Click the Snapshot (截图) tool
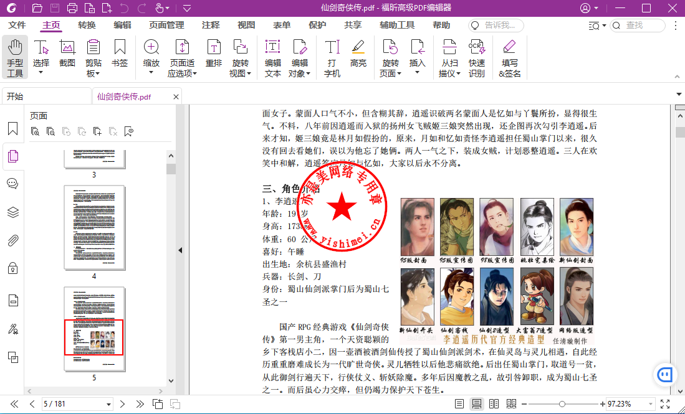The width and height of the screenshot is (685, 414). (67, 53)
